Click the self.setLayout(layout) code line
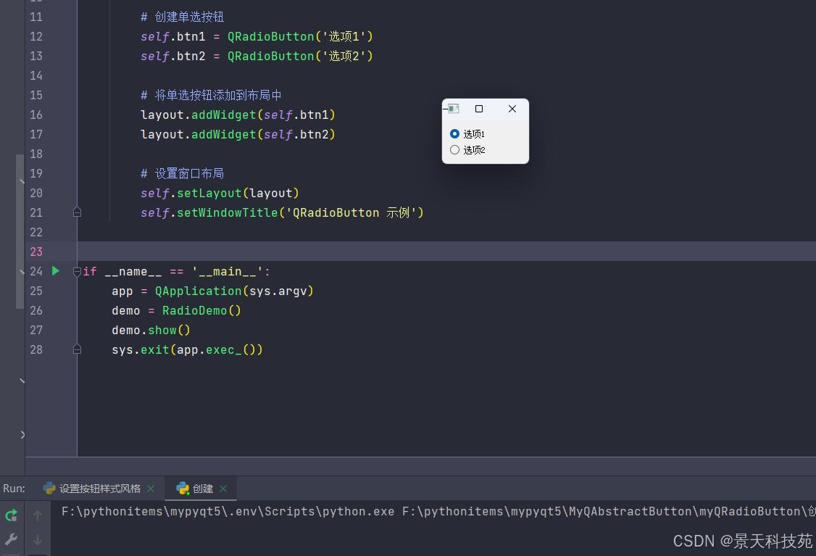Viewport: 816px width, 556px height. pos(220,193)
